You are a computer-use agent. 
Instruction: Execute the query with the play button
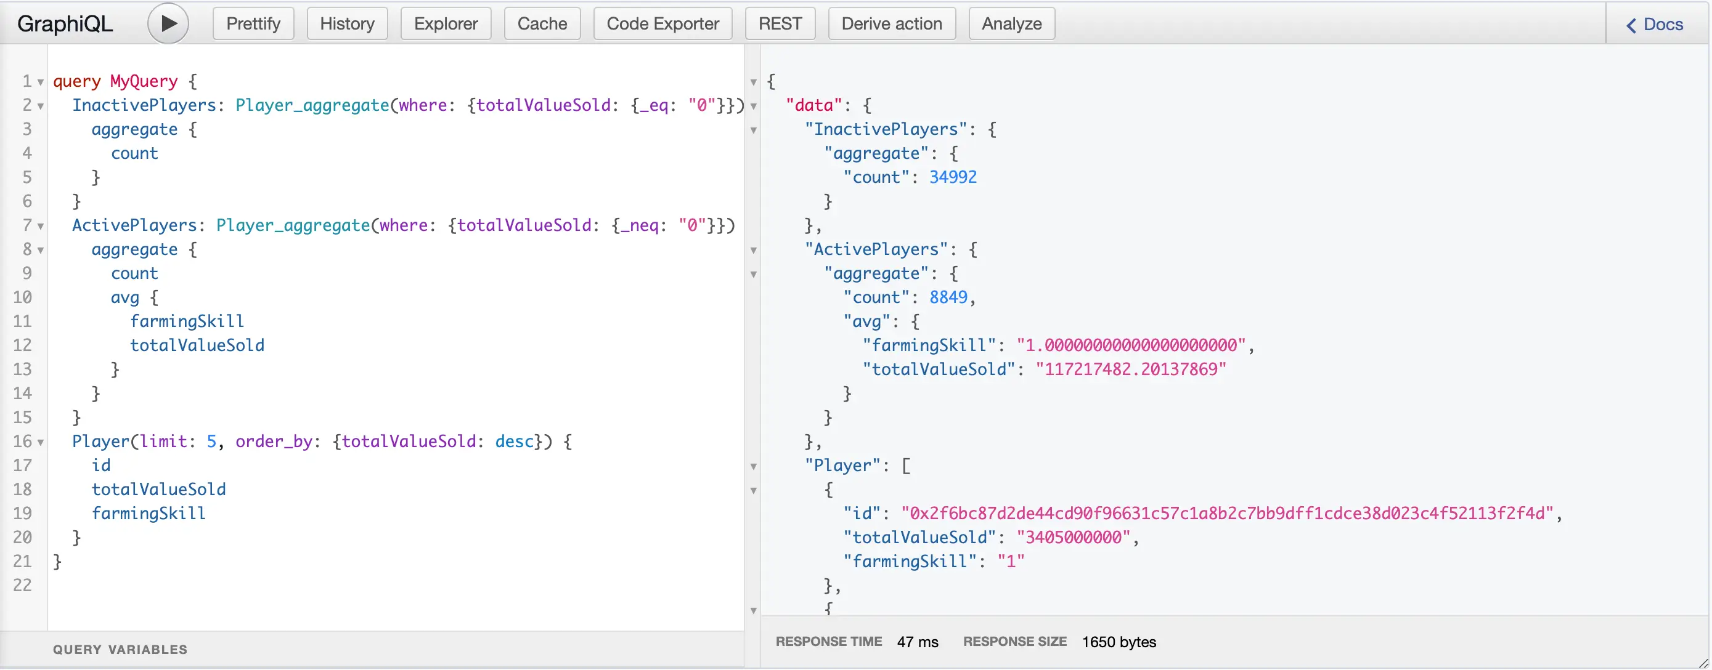tap(168, 23)
